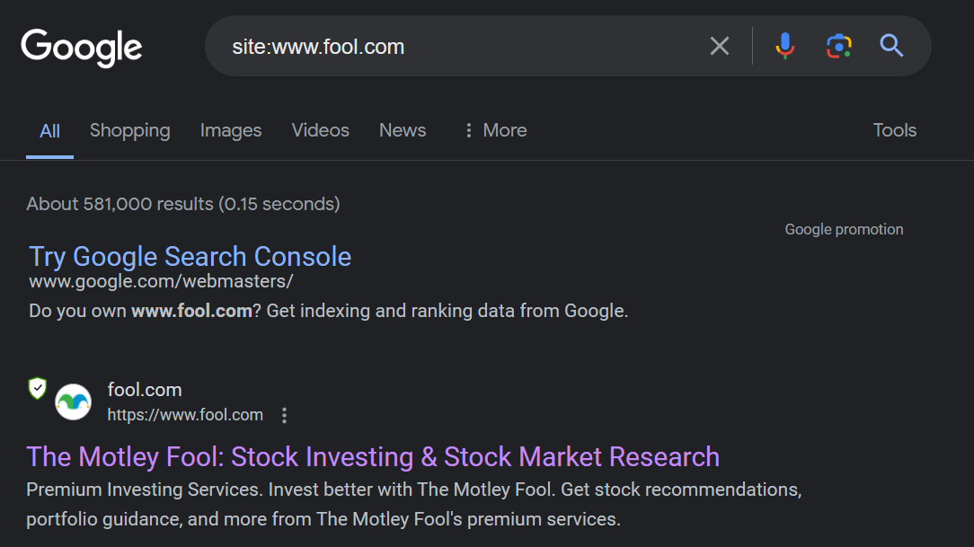This screenshot has height=547, width=974.
Task: Click the green shield security icon
Action: pos(37,389)
